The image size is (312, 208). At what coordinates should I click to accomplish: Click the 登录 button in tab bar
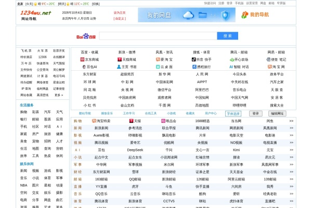tap(256, 114)
